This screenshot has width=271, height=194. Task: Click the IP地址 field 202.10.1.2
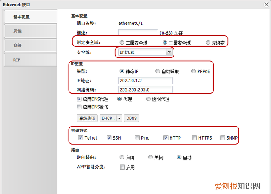(145, 81)
